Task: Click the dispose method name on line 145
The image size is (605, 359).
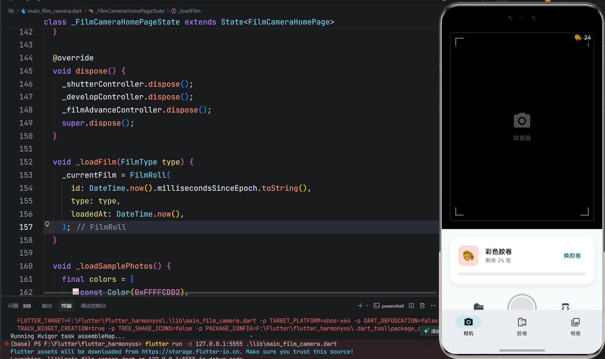Action: click(91, 71)
